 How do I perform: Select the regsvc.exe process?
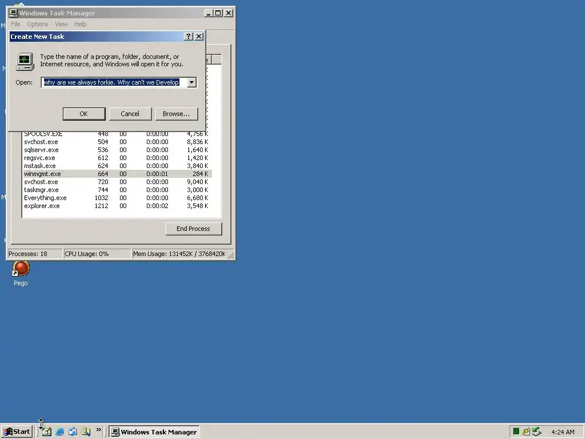[117, 158]
